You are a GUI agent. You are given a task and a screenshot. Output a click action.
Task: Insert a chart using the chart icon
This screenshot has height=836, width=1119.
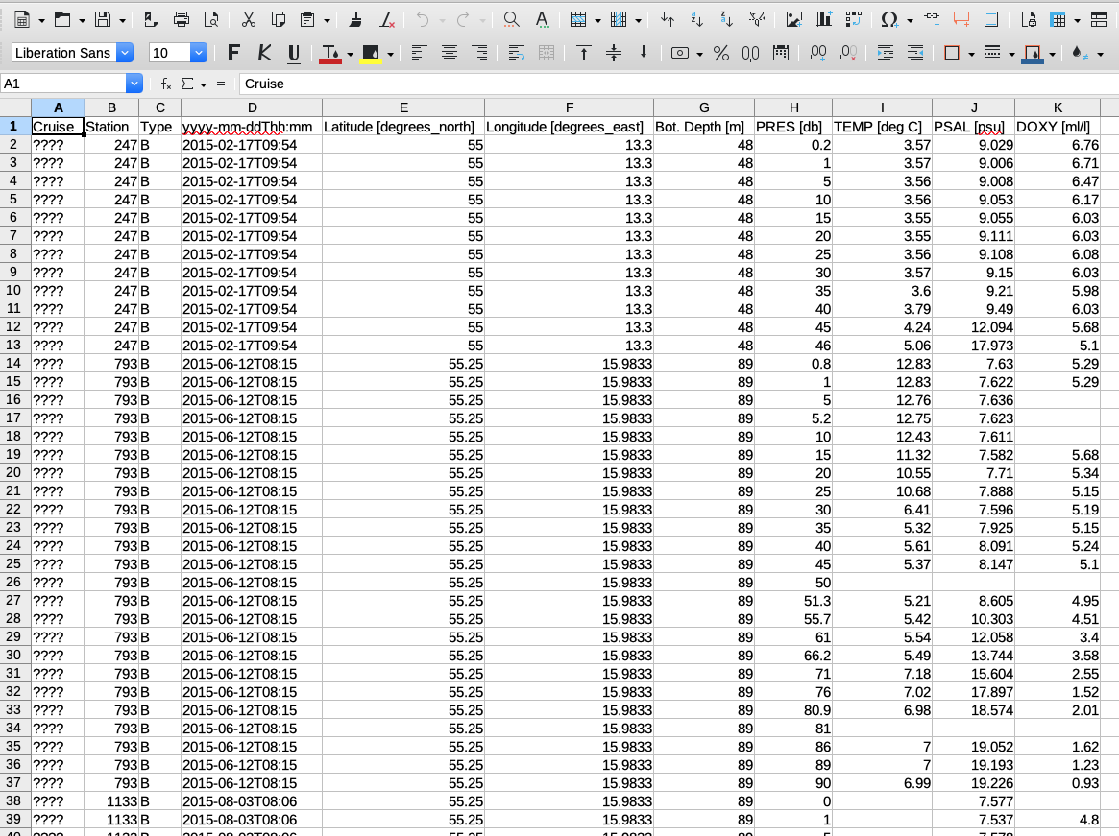823,19
